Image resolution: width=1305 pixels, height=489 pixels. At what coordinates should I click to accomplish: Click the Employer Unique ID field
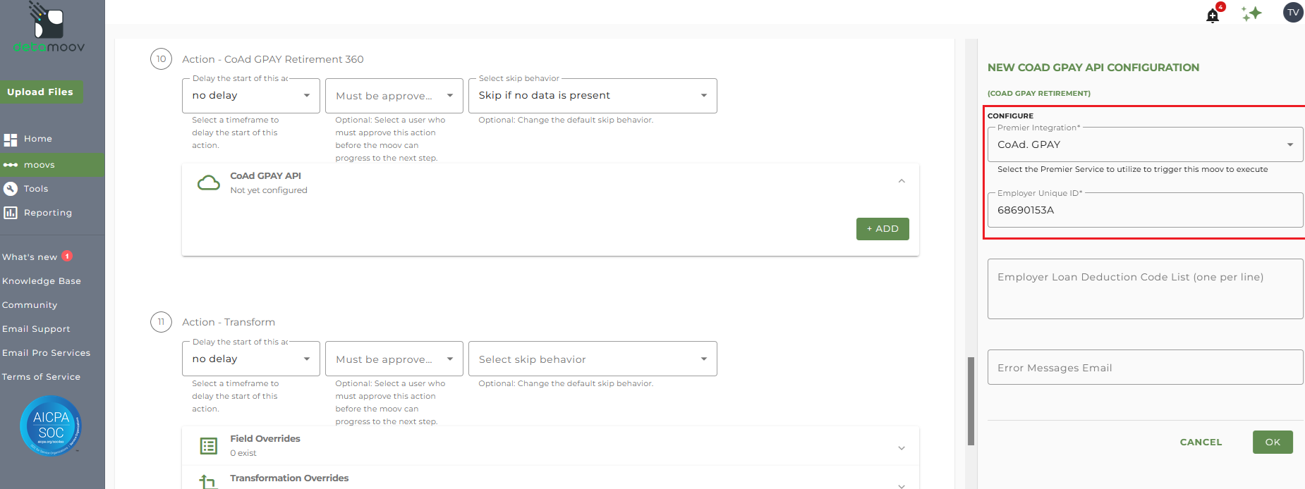coord(1145,210)
